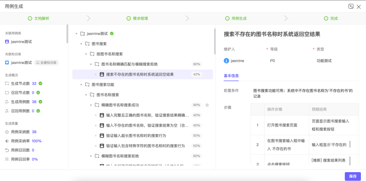Click the 召回用例数 flask icon
Viewport: 366px width, 181px height.
(x=7, y=111)
